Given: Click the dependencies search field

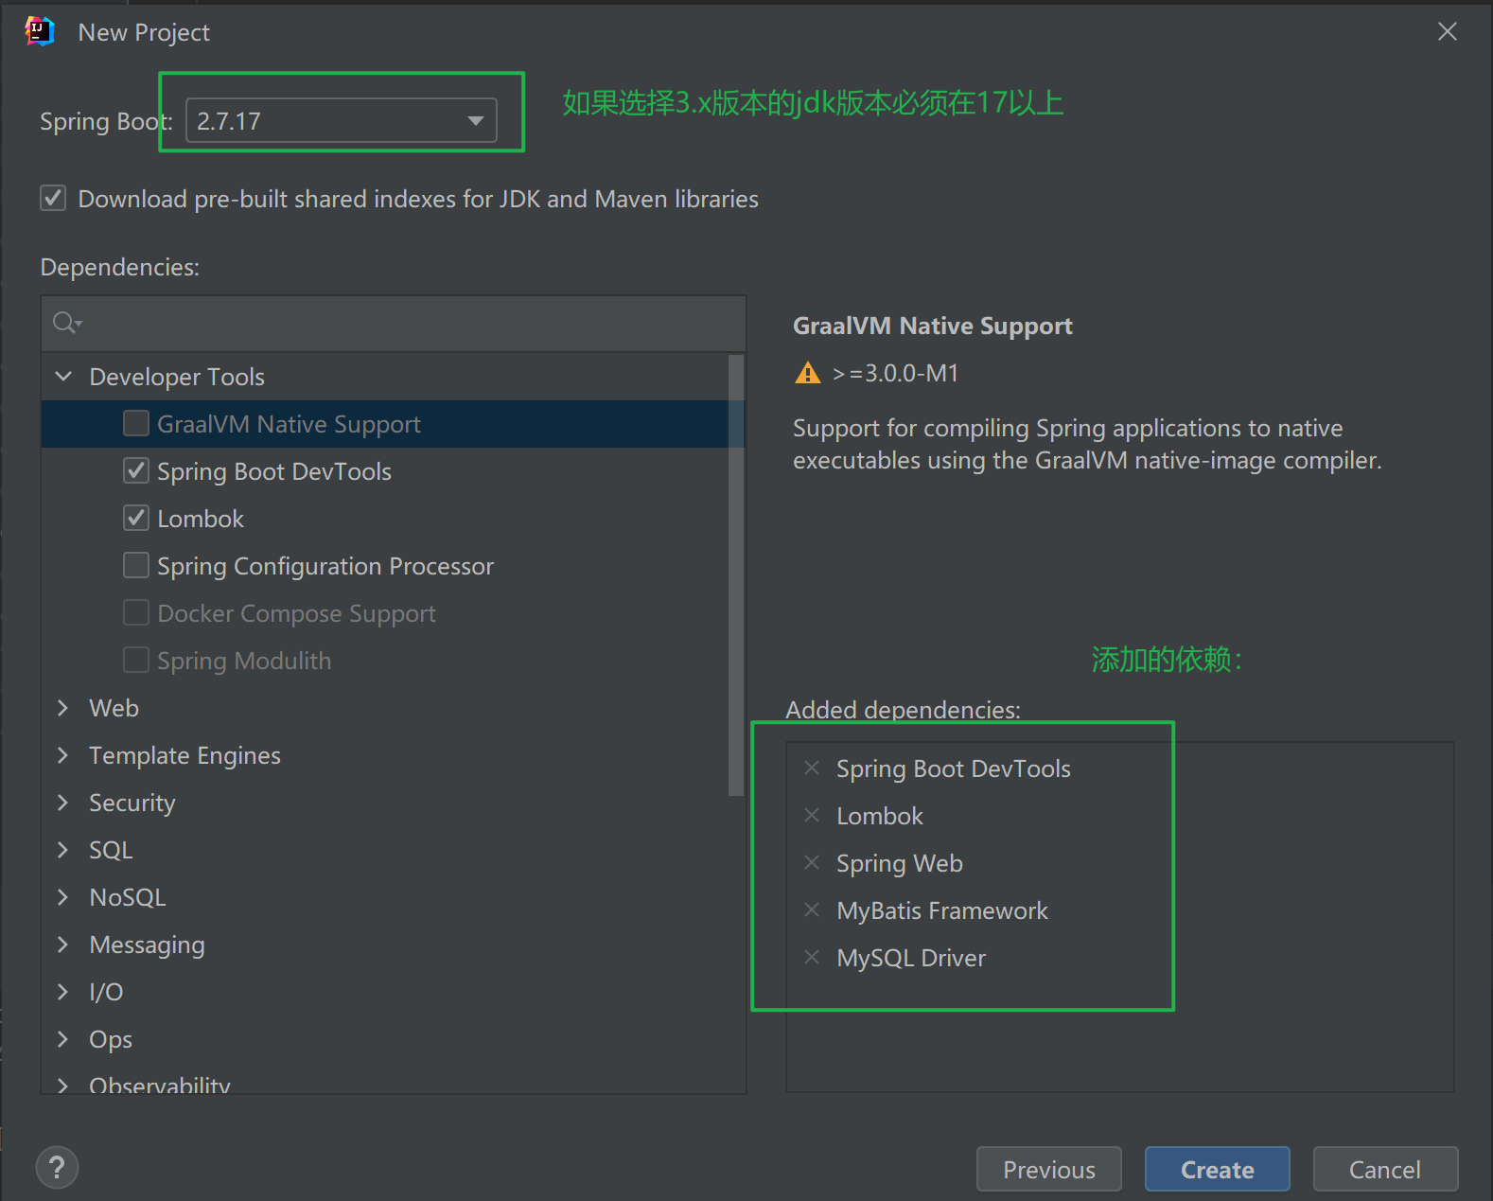Looking at the screenshot, I should [394, 324].
